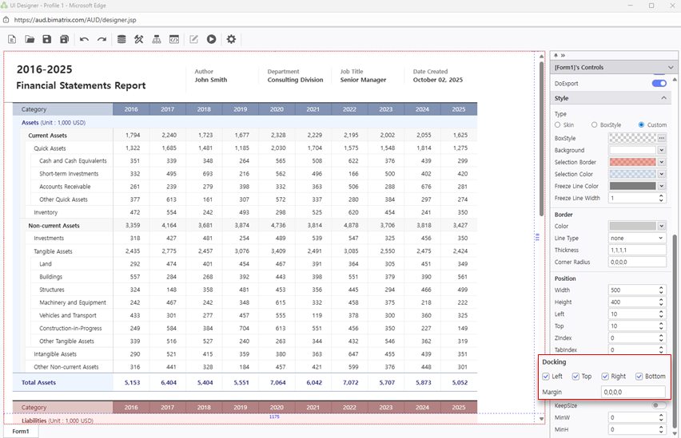Undo the last action
Screen dimensions: 681x438
point(84,39)
